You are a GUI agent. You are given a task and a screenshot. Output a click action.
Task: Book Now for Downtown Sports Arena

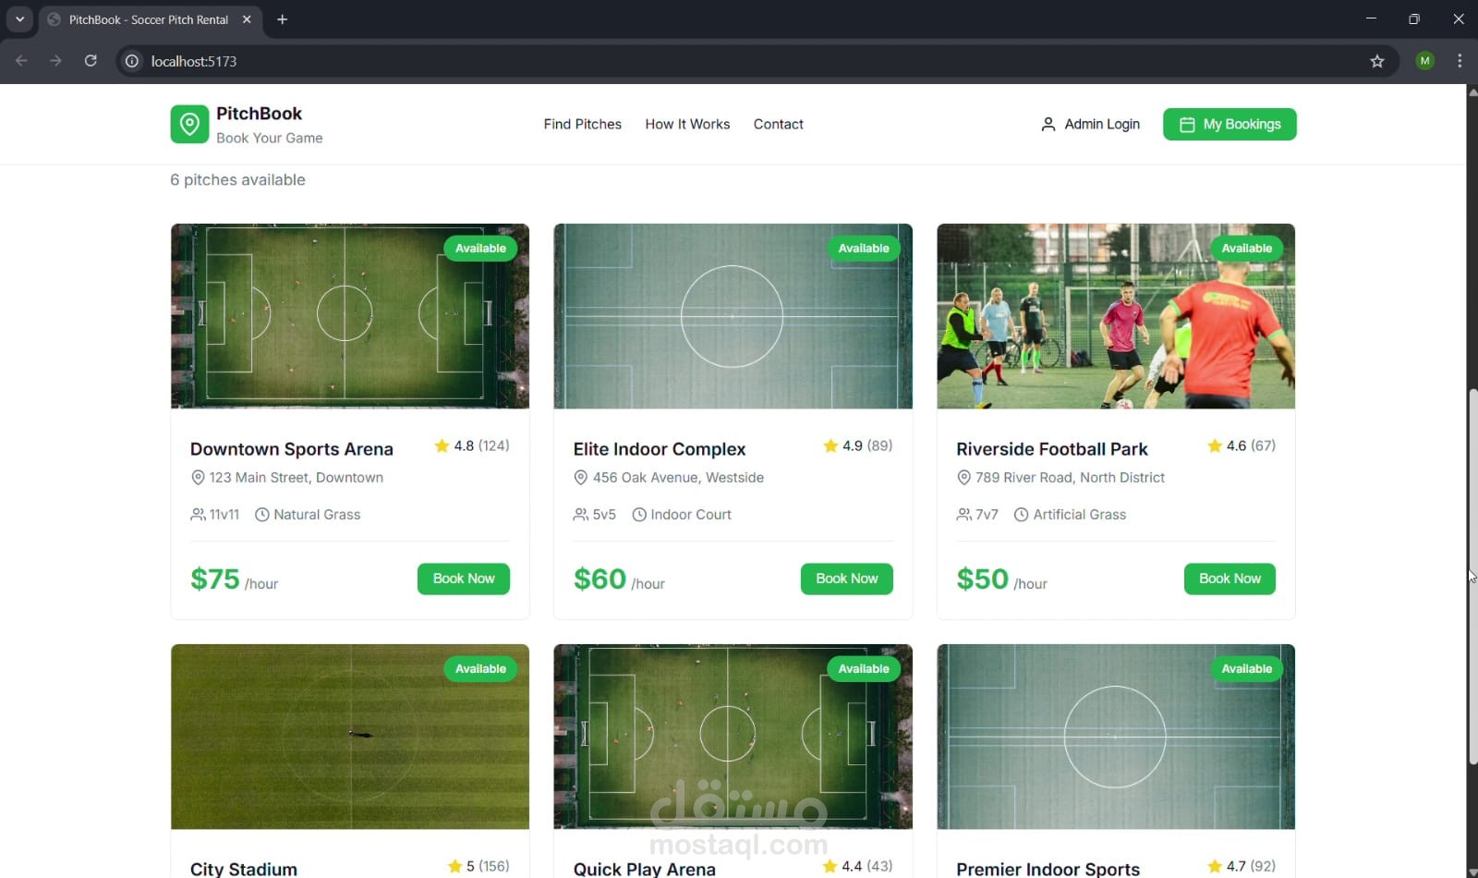click(464, 579)
